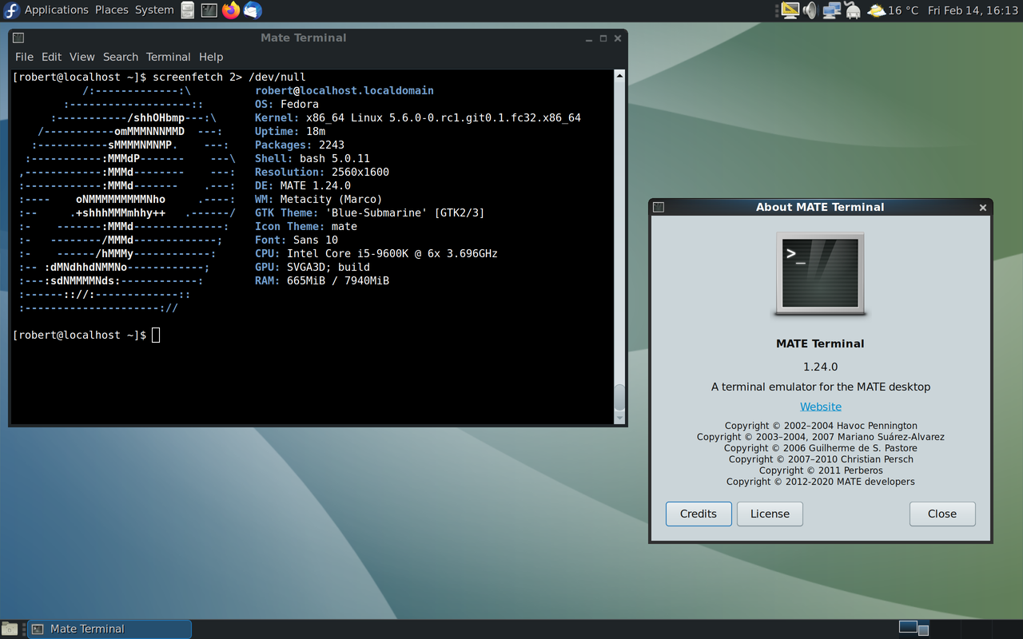Click 'A terminal emulator for the MATE desktop'
This screenshot has height=639, width=1023.
coord(821,387)
